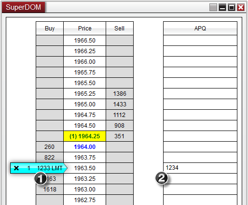Viewport: 248px width, 205px height.
Task: Select the yellow 1964.25 last price cell
Action: click(85, 136)
